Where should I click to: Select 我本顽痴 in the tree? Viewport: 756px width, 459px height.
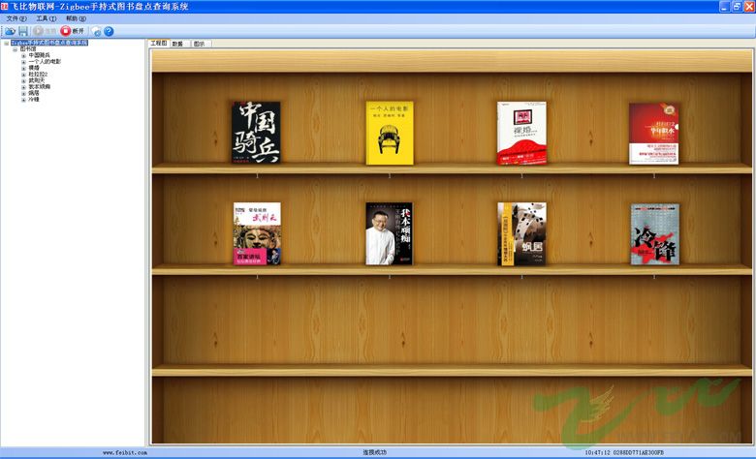[x=39, y=87]
